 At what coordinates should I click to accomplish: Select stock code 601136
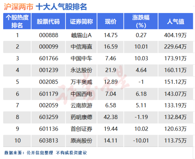pos(49,129)
